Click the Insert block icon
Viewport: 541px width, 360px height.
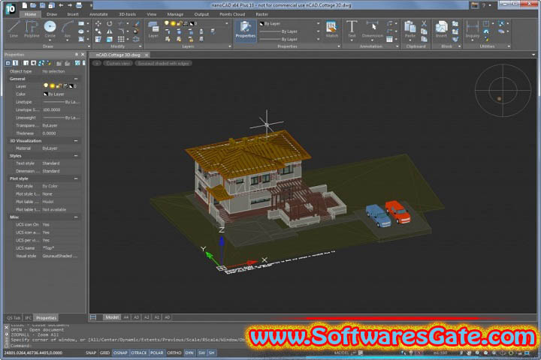click(x=441, y=29)
